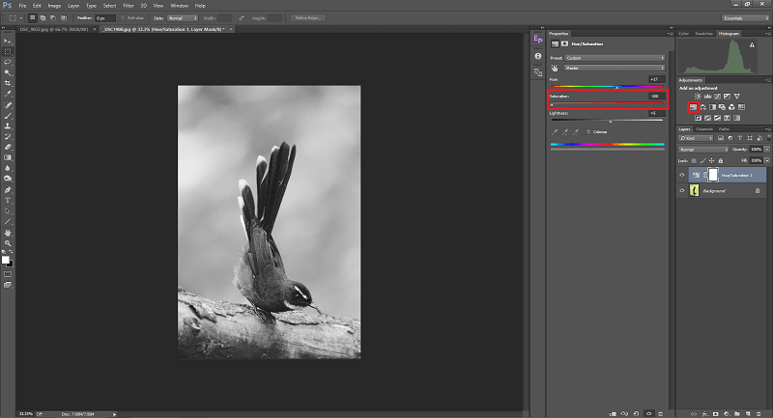Screen dimensions: 773x418
Task: Open the Window menu
Action: click(x=179, y=6)
